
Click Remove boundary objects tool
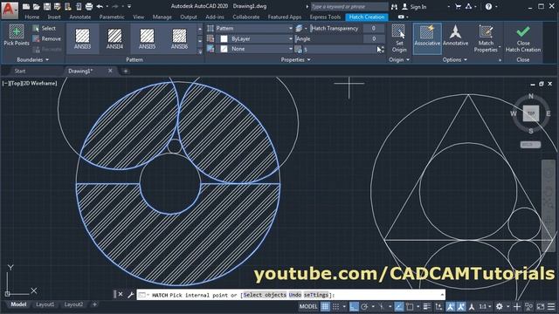pyautogui.click(x=46, y=38)
